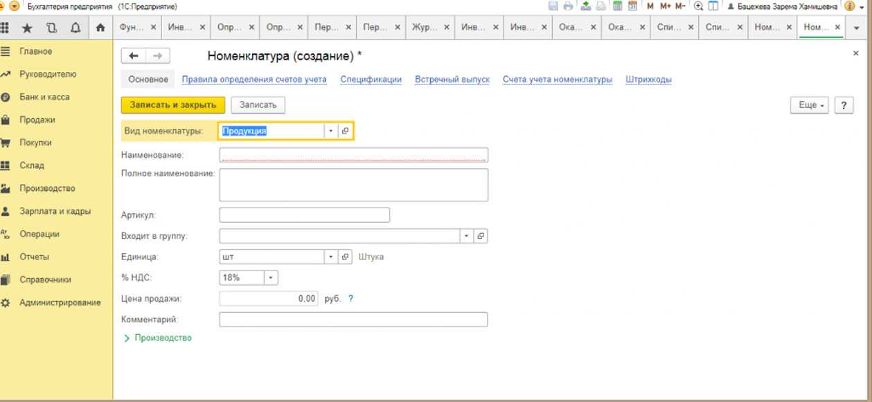
Task: Click the navigate back arrow button
Action: (x=134, y=56)
